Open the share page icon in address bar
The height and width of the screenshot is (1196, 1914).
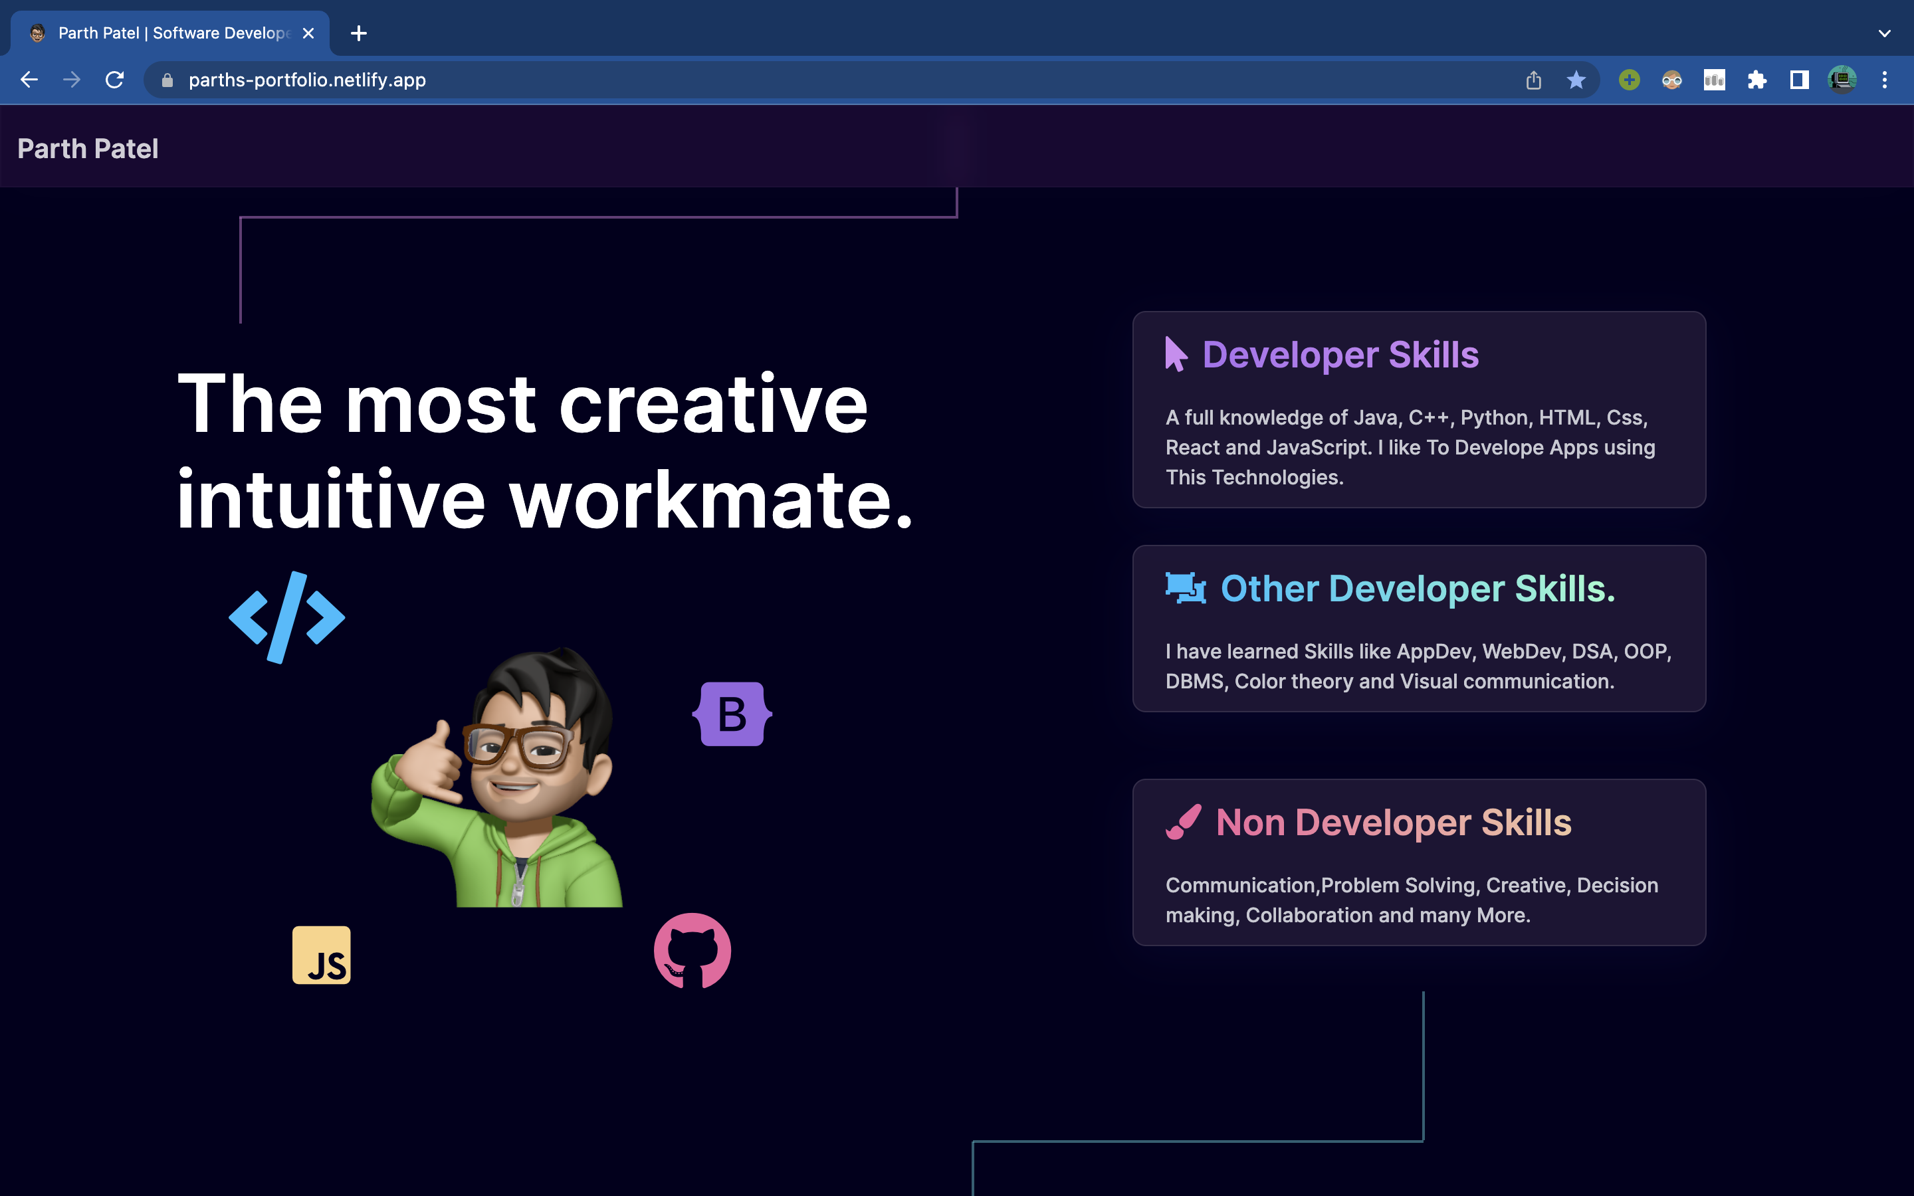[1534, 80]
